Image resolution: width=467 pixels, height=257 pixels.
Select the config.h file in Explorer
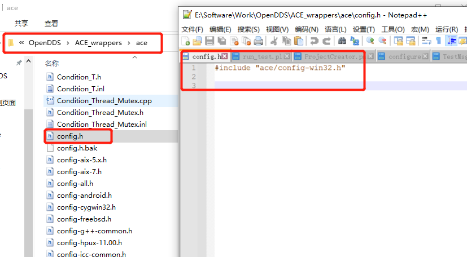(x=69, y=136)
